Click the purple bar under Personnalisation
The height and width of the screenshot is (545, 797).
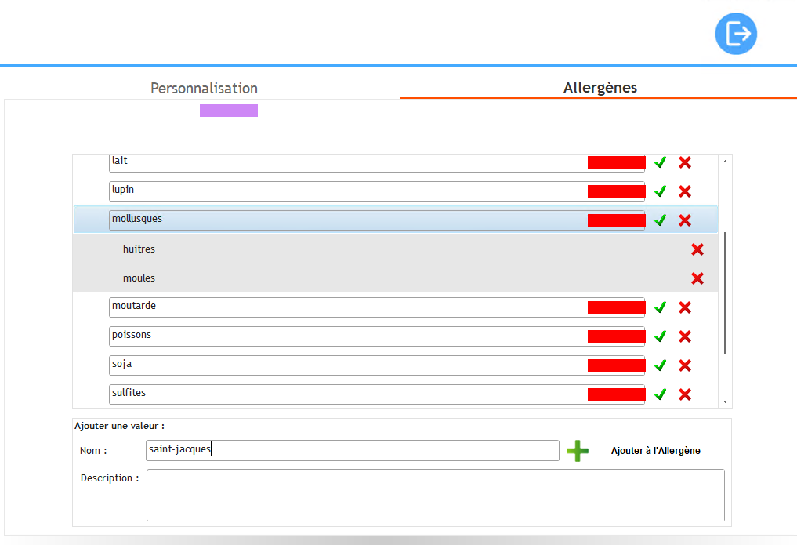pyautogui.click(x=228, y=111)
